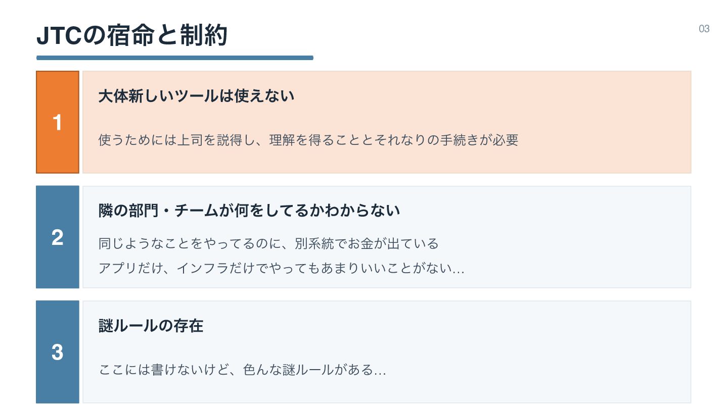The image size is (728, 409).
Task: Select heading 謎ルールの存在
Action: pos(151,326)
